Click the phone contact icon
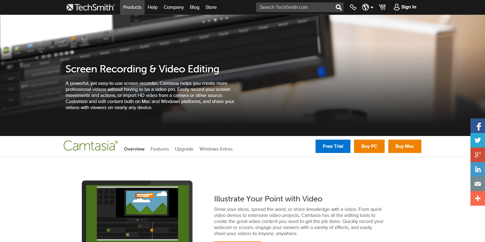The image size is (485, 242). [x=353, y=7]
